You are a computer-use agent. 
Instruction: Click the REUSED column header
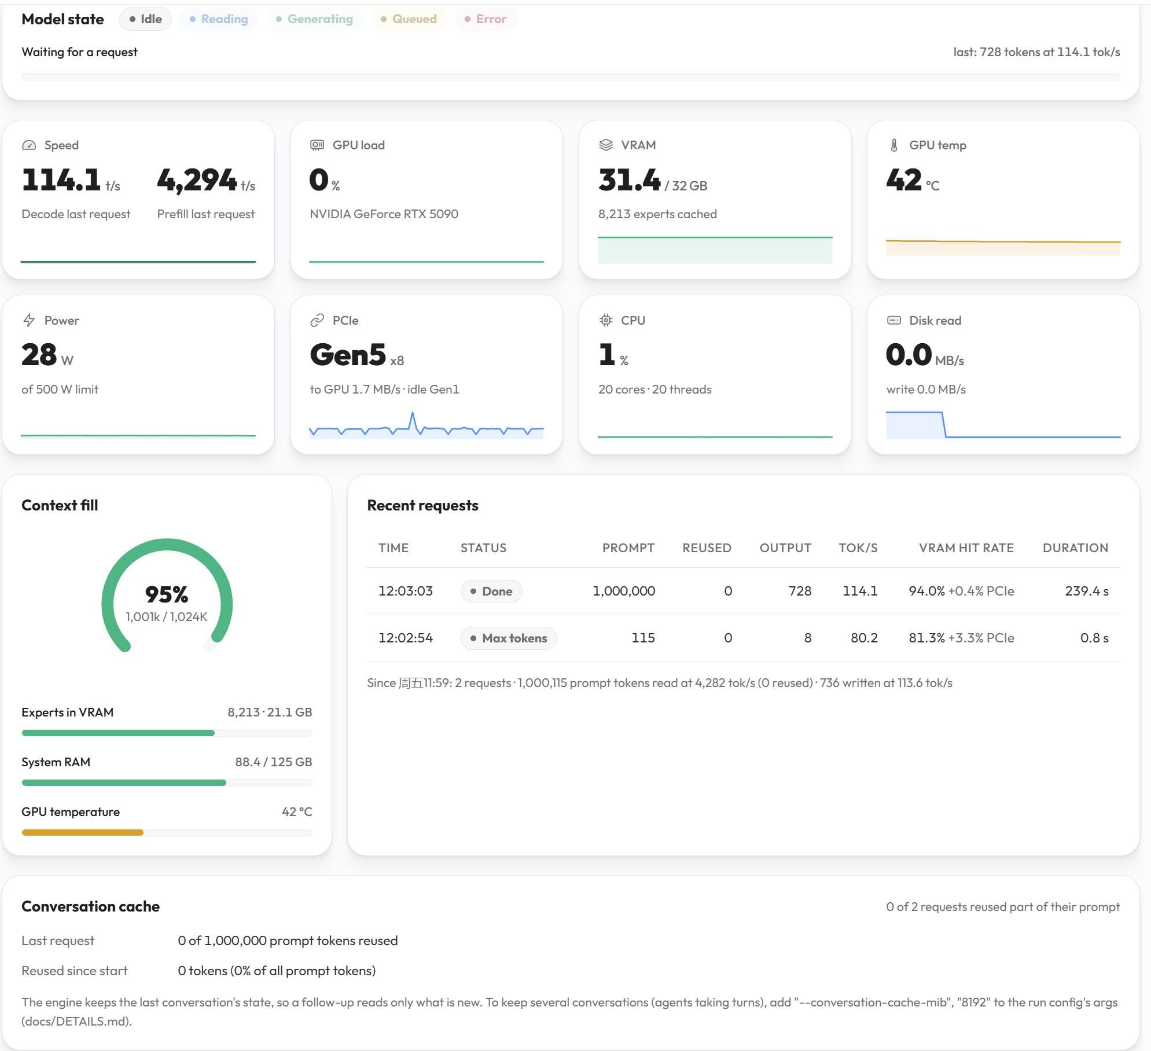pyautogui.click(x=707, y=548)
